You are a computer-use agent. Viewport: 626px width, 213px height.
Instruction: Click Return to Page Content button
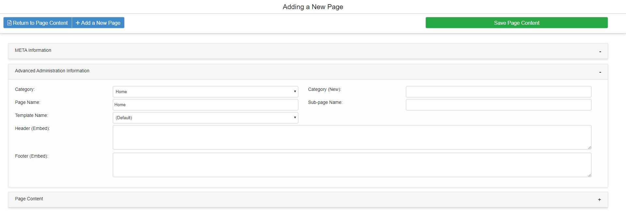[37, 23]
